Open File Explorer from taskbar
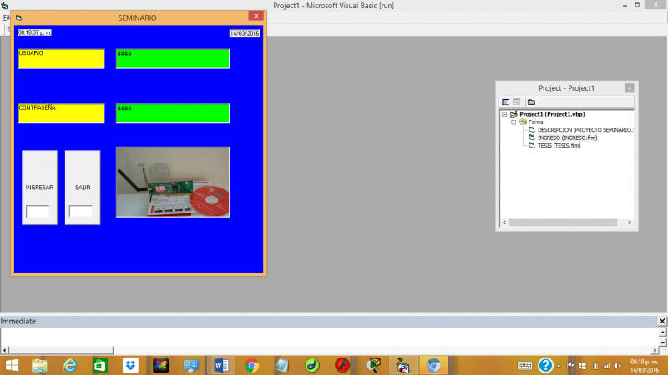This screenshot has height=375, width=668. 39,366
